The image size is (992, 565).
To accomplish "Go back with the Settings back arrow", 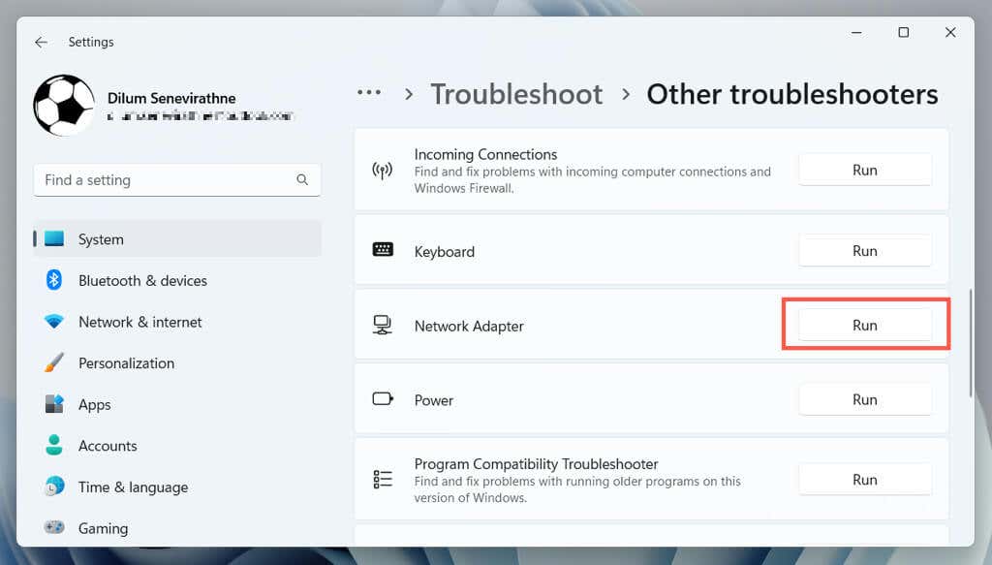I will click(41, 42).
